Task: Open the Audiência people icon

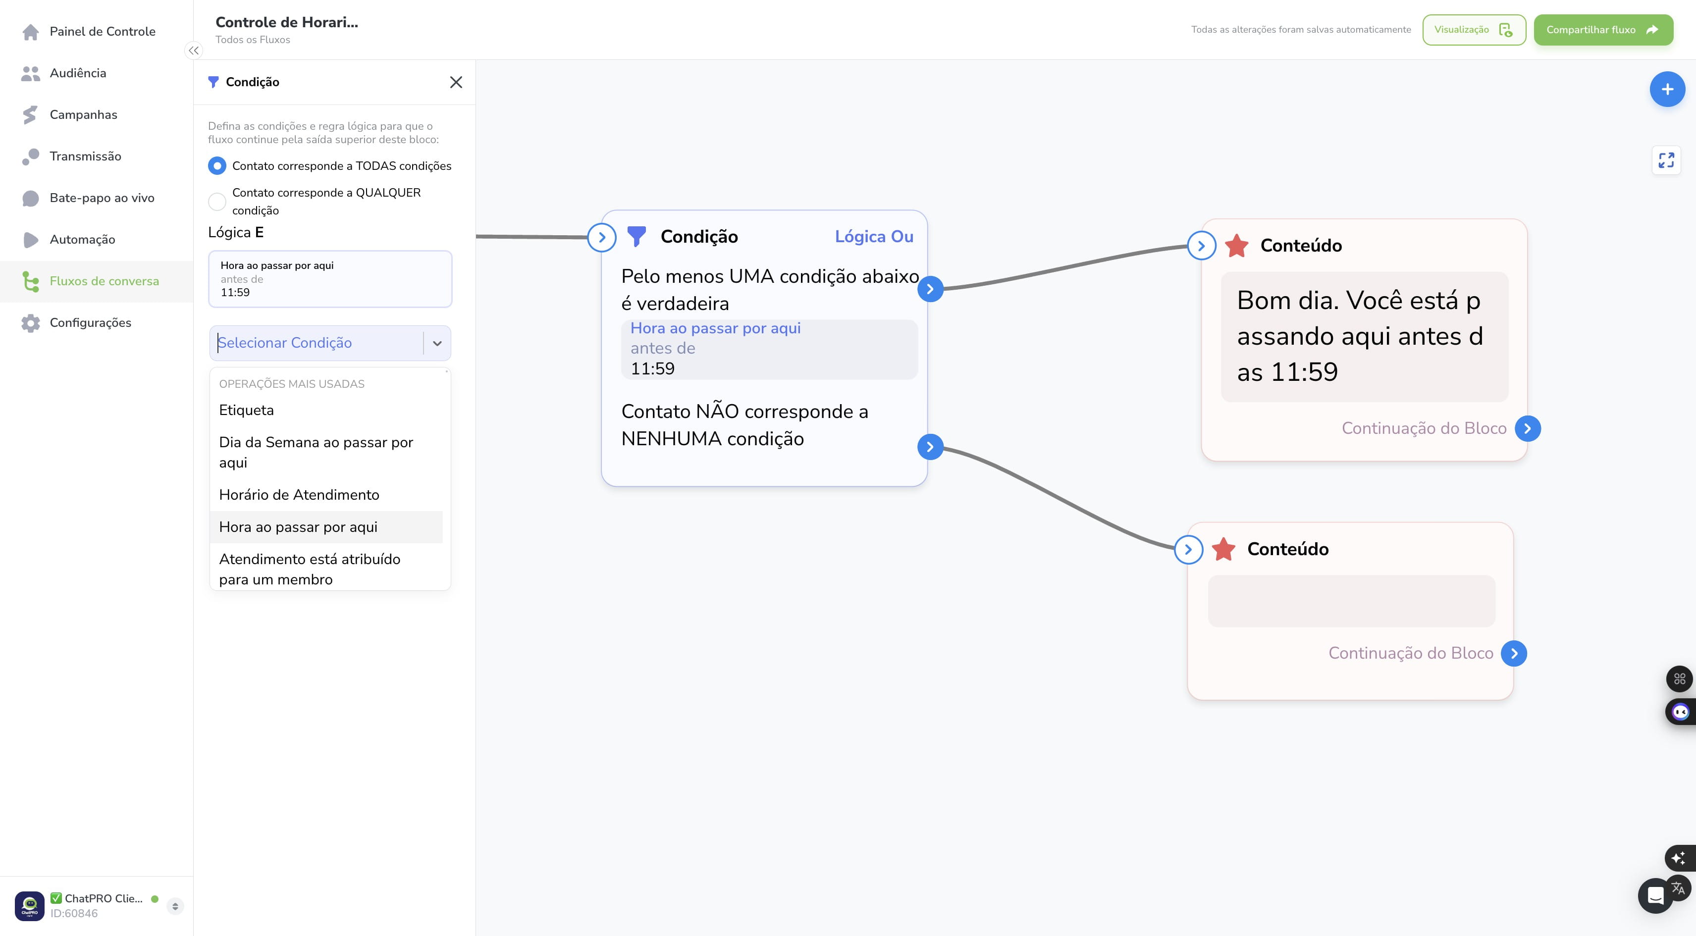Action: coord(30,73)
